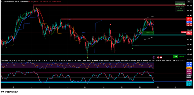Click the Volatility value cell
The width and height of the screenshot is (194, 95).
click(x=180, y=6)
